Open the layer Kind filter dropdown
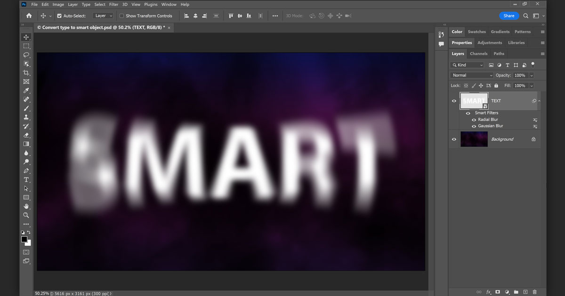The height and width of the screenshot is (296, 565). 467,65
